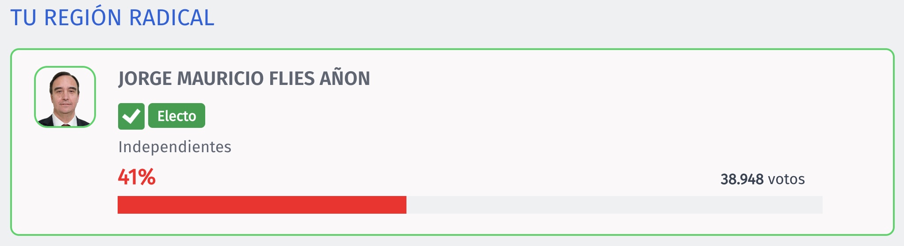Click the surname FLIES in the candidate name
The height and width of the screenshot is (246, 904).
291,79
